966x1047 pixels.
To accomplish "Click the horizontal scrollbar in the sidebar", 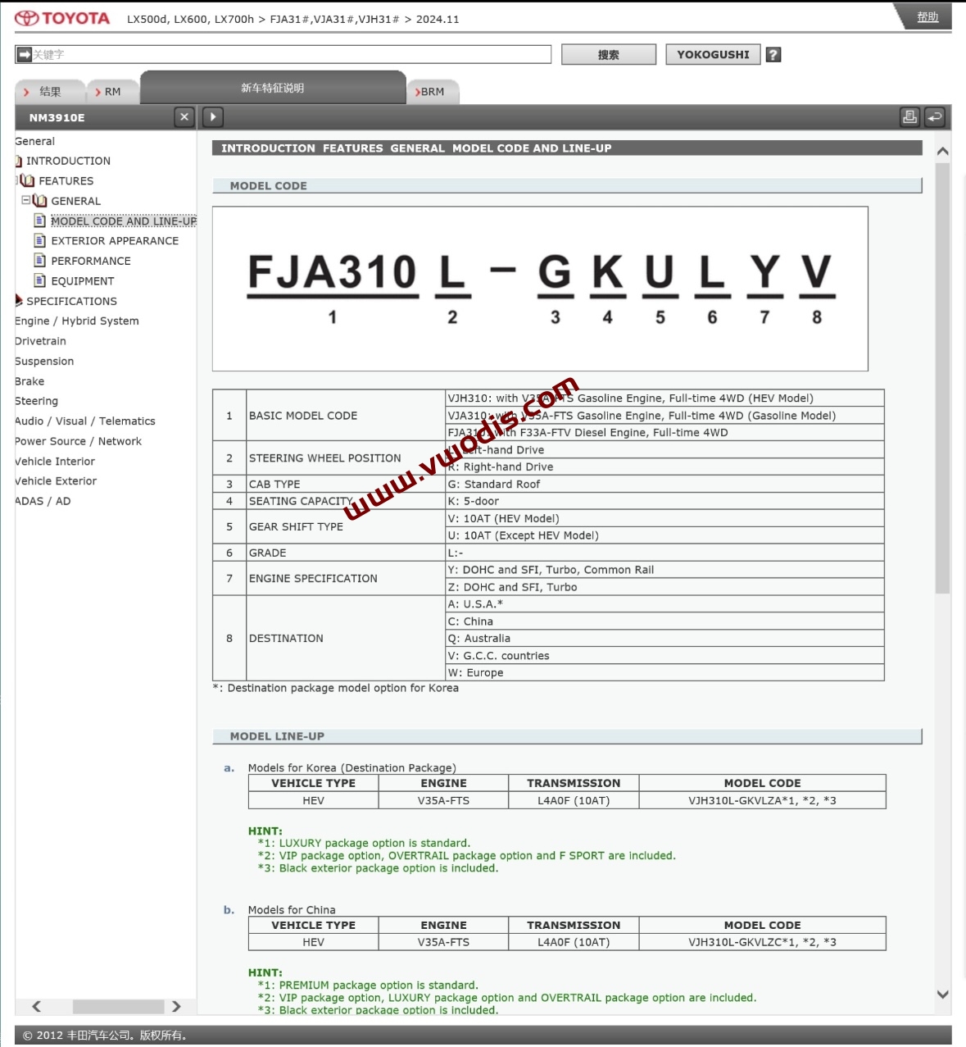I will click(x=118, y=1006).
